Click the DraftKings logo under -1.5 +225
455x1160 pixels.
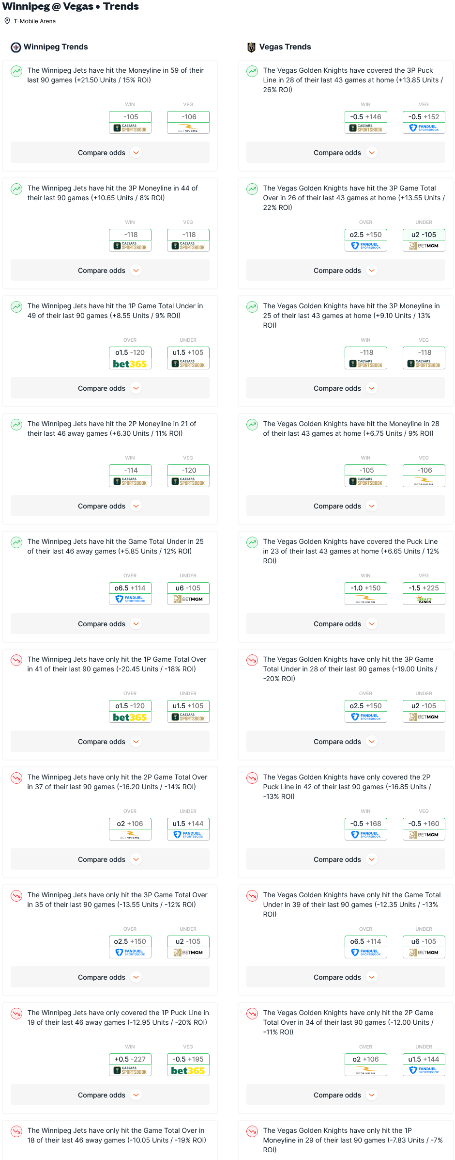click(424, 600)
